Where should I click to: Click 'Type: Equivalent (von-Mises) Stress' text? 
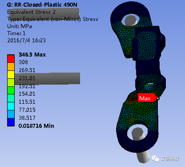(53, 19)
